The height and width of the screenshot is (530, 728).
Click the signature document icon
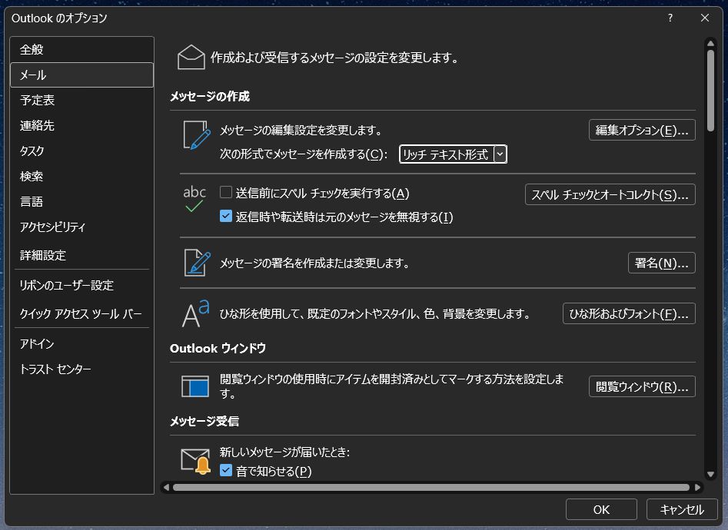click(x=196, y=263)
